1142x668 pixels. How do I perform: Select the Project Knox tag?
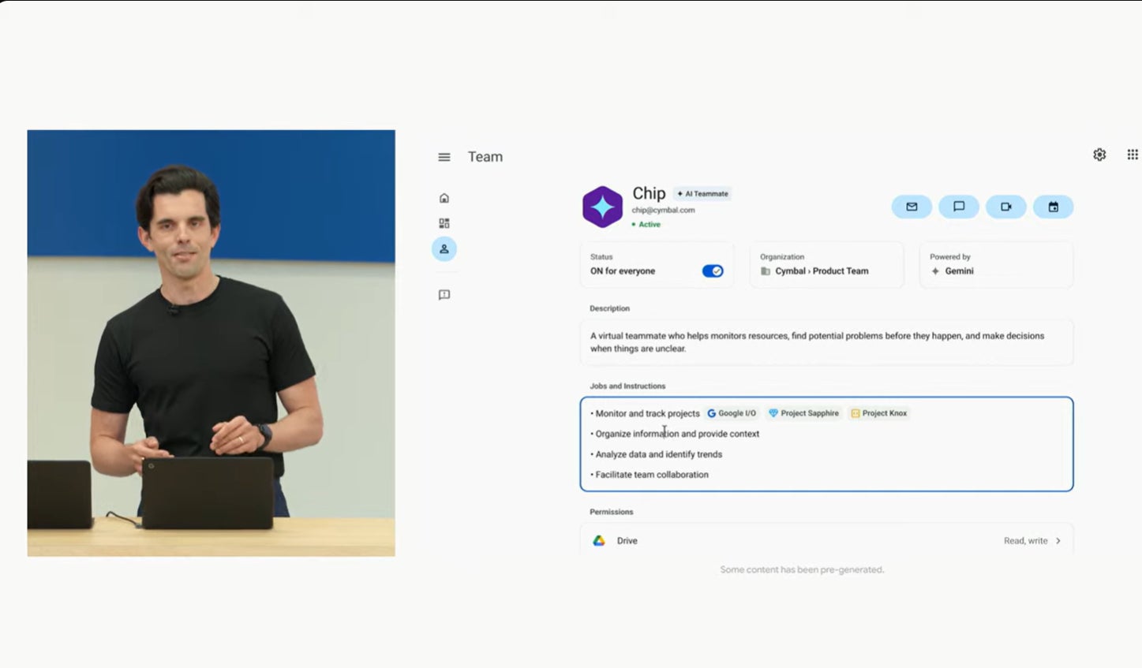[878, 412]
